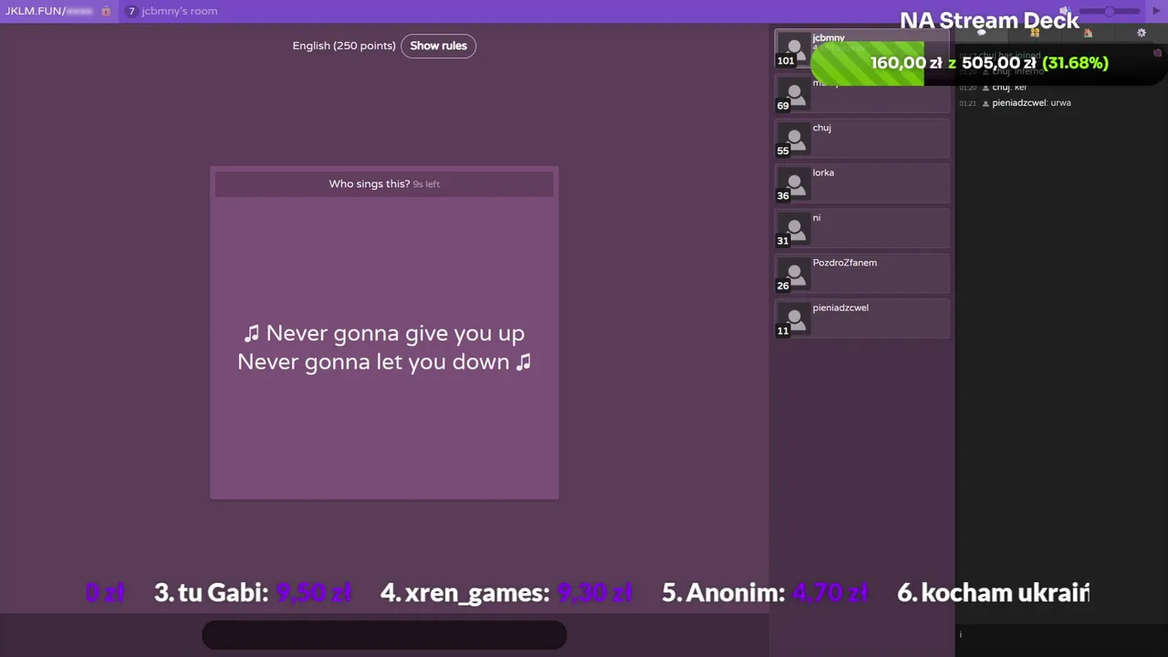Open the settings gear tab
Image resolution: width=1168 pixels, height=657 pixels.
point(1141,33)
